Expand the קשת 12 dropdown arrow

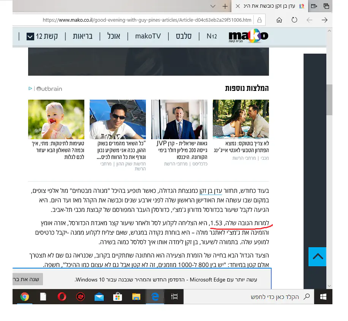pos(30,37)
